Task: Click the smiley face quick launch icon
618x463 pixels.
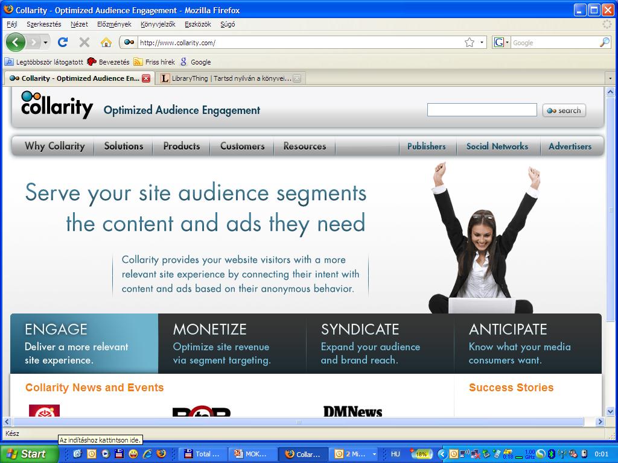Action: pyautogui.click(x=133, y=453)
